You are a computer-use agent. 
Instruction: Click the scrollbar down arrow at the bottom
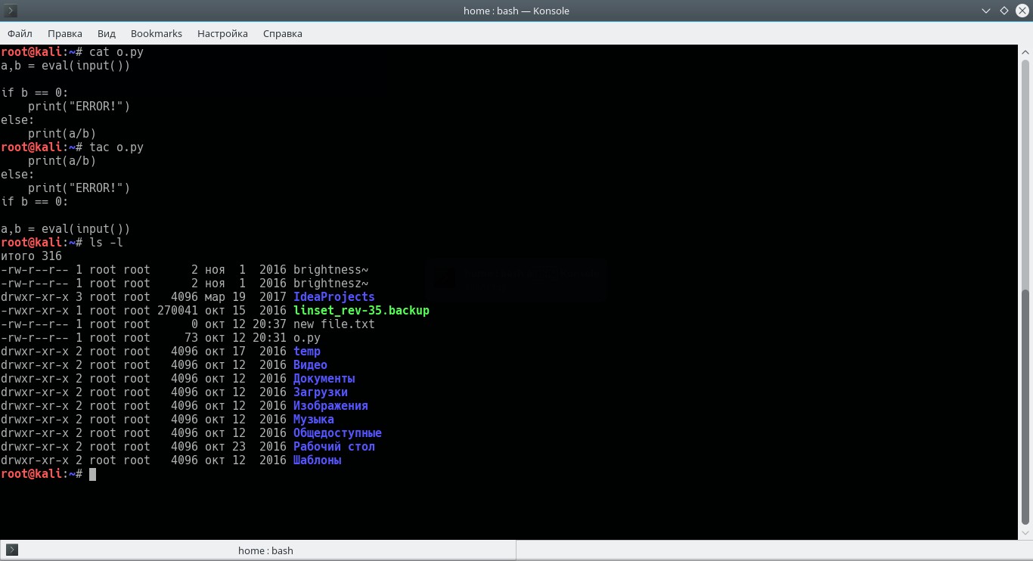(1025, 532)
